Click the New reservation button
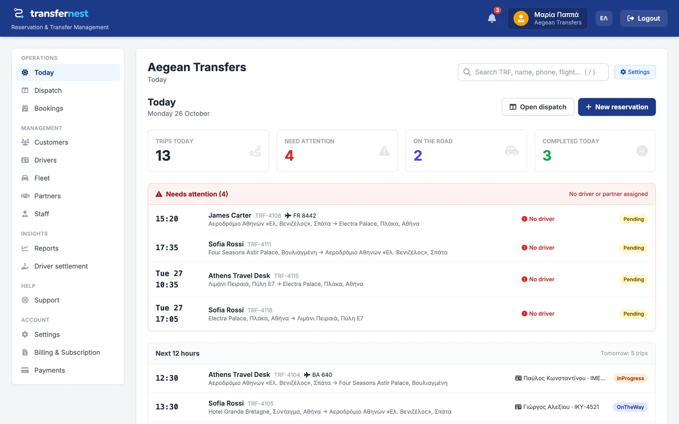679x424 pixels. tap(617, 107)
